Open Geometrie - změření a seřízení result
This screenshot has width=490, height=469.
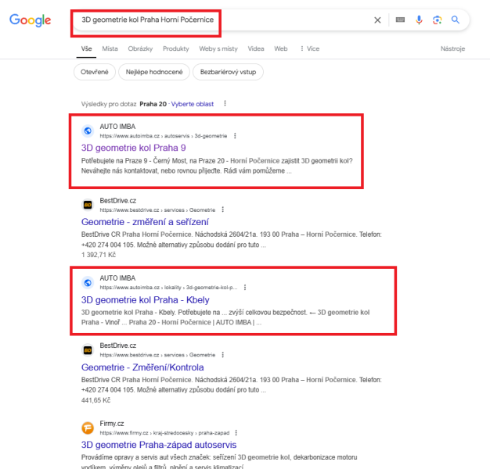[x=145, y=222]
